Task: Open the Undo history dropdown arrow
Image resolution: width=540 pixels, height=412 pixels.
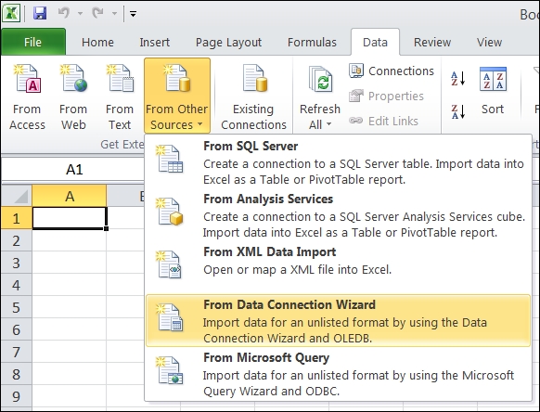Action: (x=80, y=14)
